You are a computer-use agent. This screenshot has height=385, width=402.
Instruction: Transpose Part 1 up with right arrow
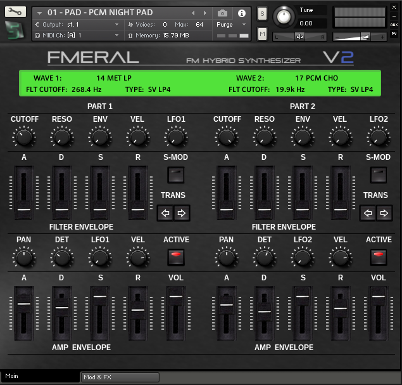182,213
